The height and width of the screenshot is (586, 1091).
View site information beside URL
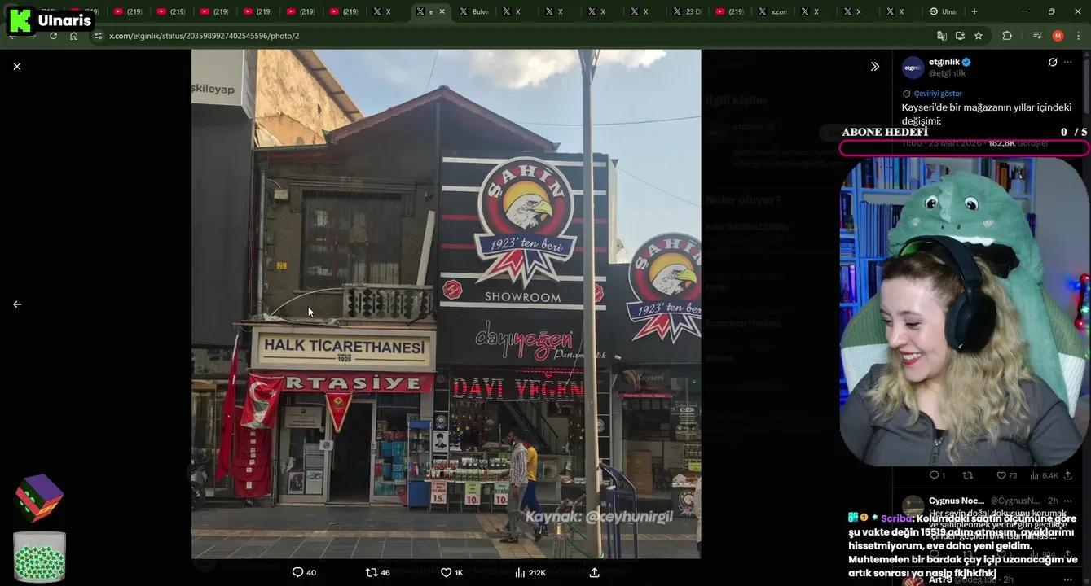click(99, 36)
